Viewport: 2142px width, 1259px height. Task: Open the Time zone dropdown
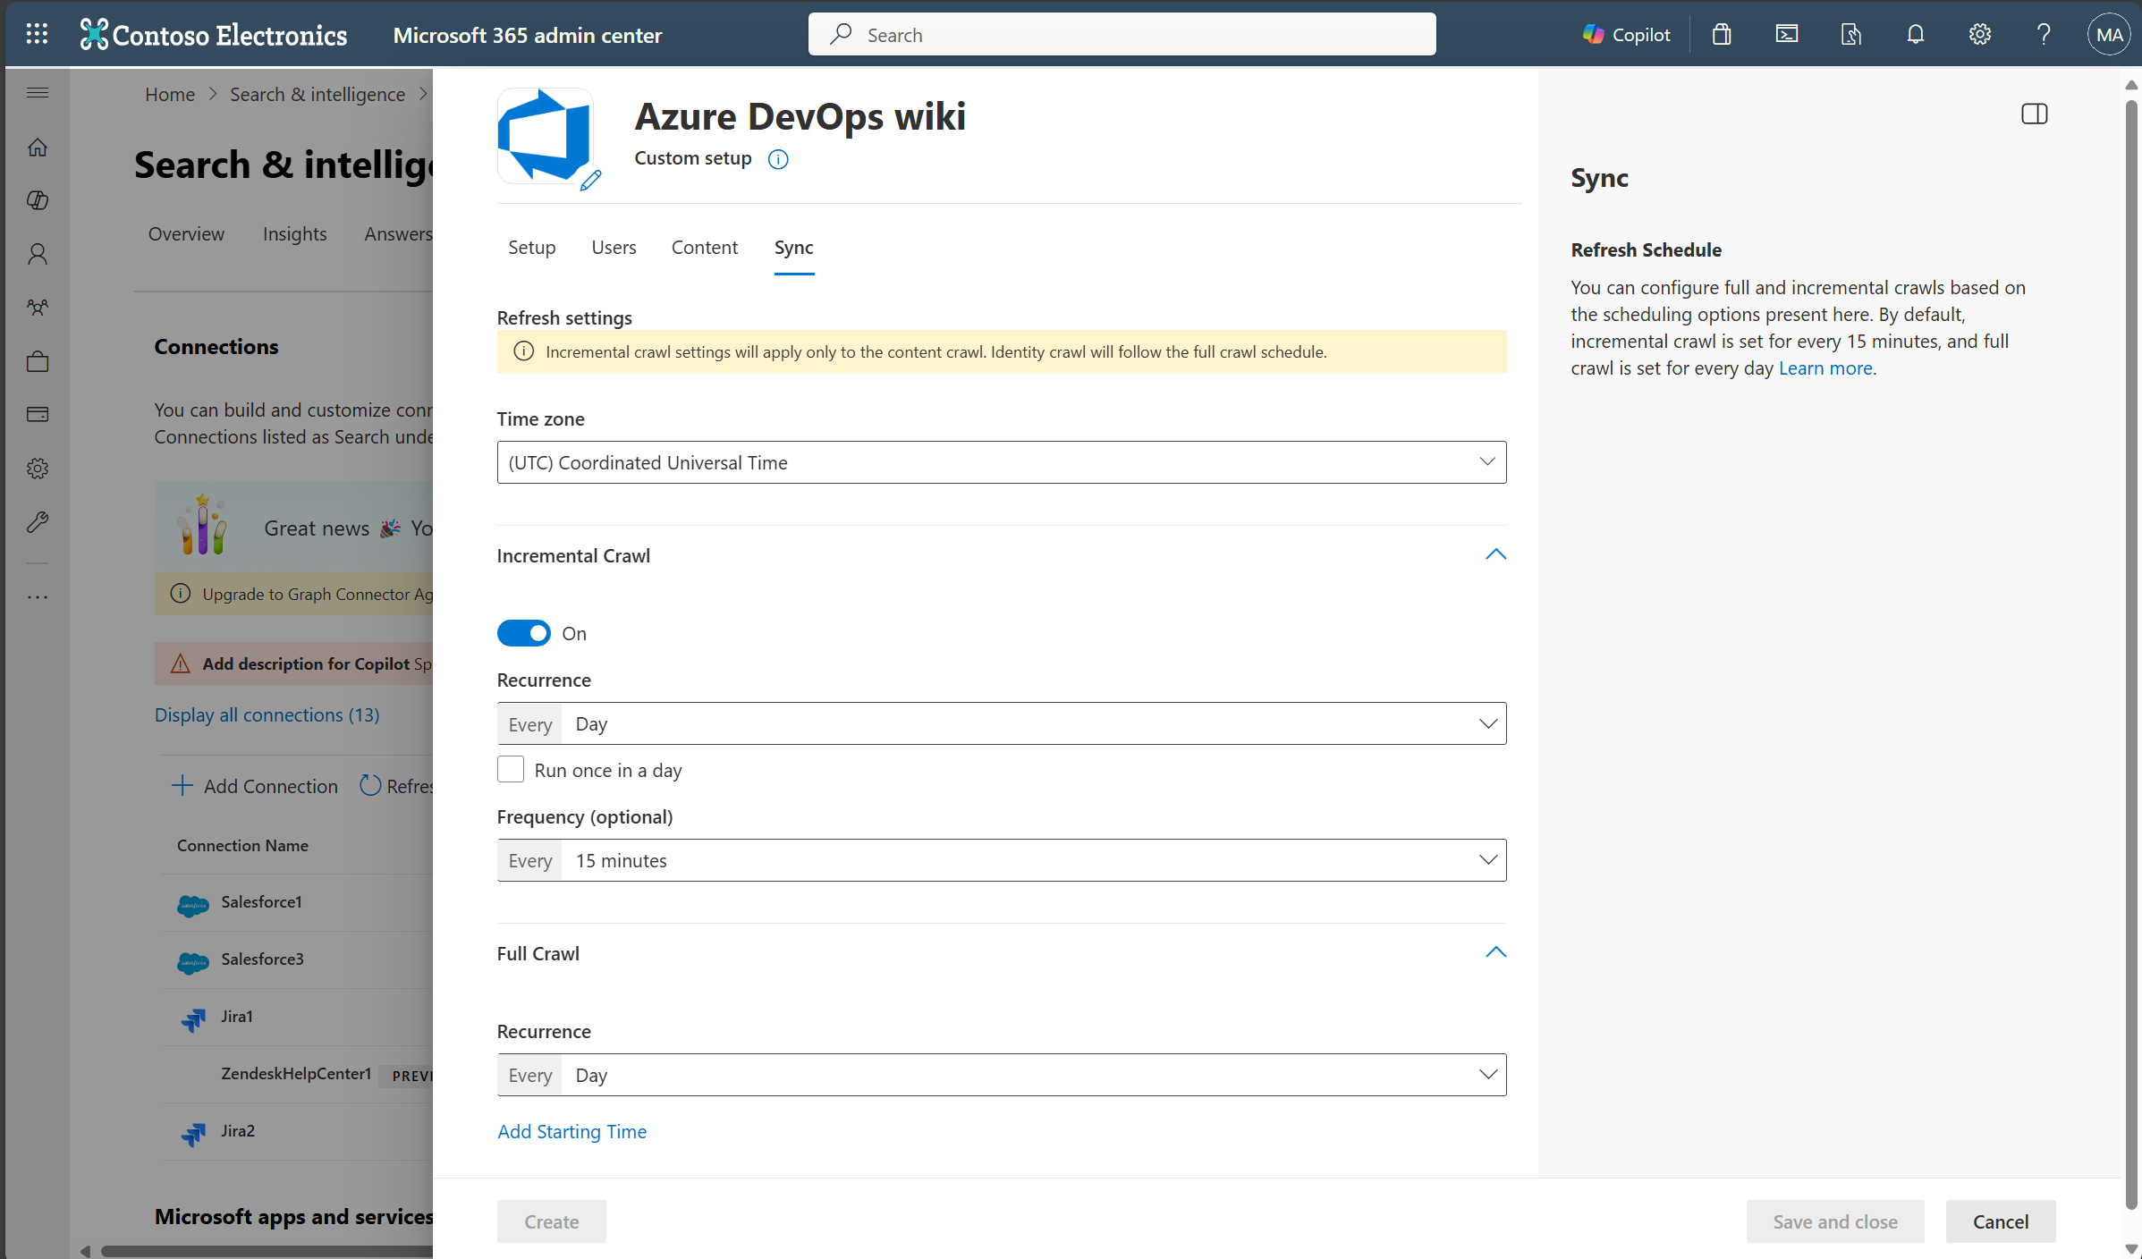click(1001, 462)
